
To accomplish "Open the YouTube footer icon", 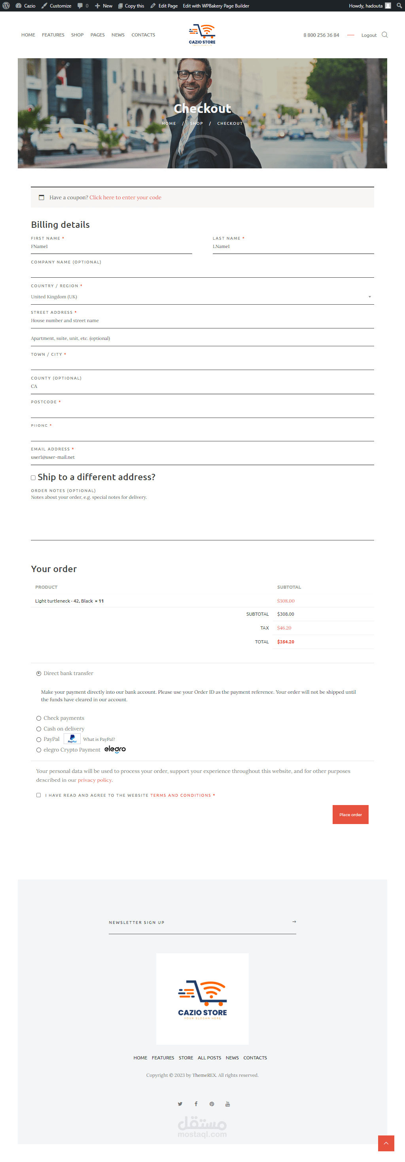I will coord(227,1104).
